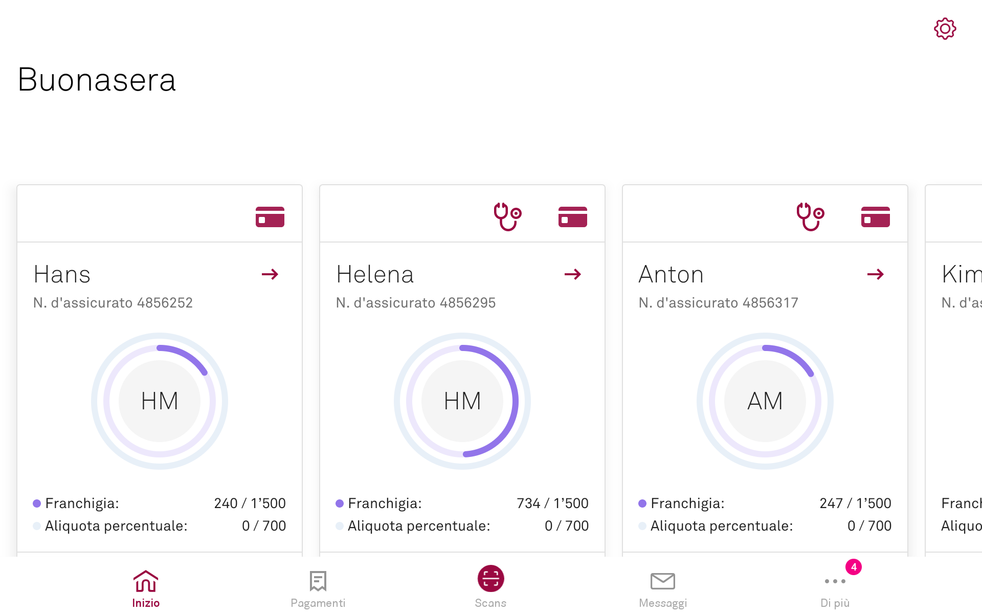Click the name Helena on her card
Image resolution: width=982 pixels, height=614 pixels.
point(375,274)
